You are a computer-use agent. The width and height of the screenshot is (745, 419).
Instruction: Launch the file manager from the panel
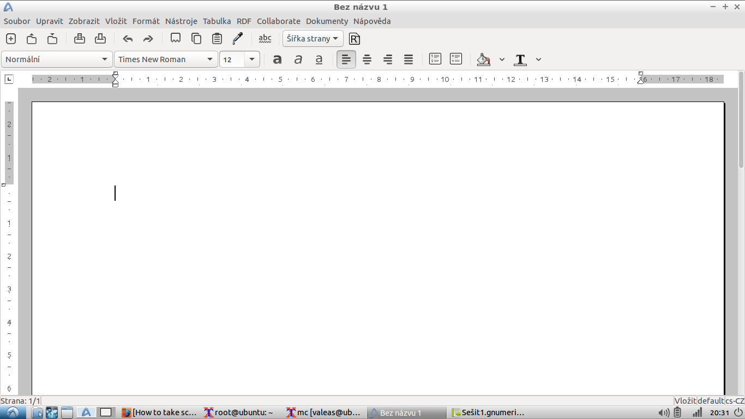(37, 412)
